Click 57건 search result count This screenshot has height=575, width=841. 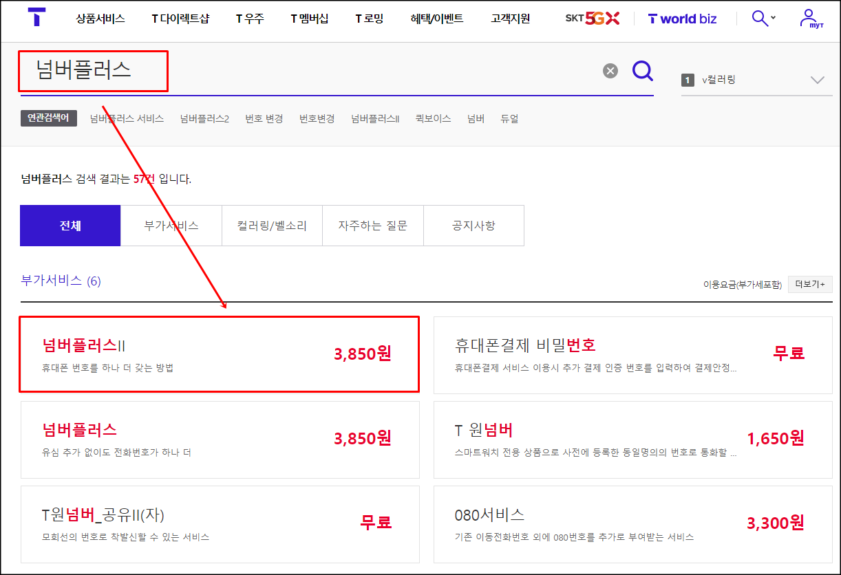coord(143,179)
